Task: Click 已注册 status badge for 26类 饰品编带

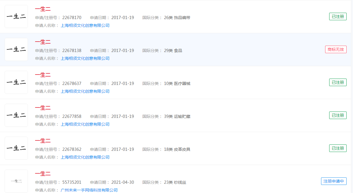Action: tap(338, 16)
